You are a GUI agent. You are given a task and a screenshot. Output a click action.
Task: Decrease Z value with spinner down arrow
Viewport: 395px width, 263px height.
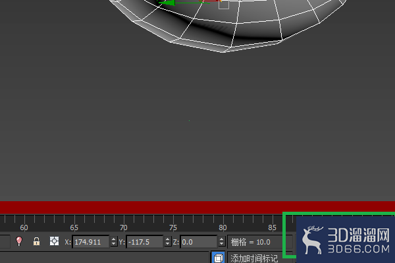click(222, 244)
